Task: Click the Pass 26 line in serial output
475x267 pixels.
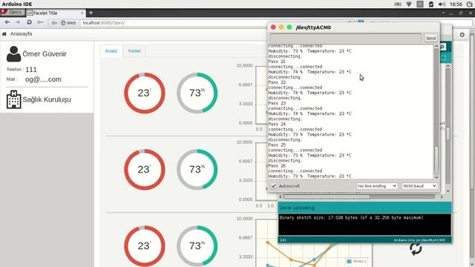Action: [x=277, y=166]
